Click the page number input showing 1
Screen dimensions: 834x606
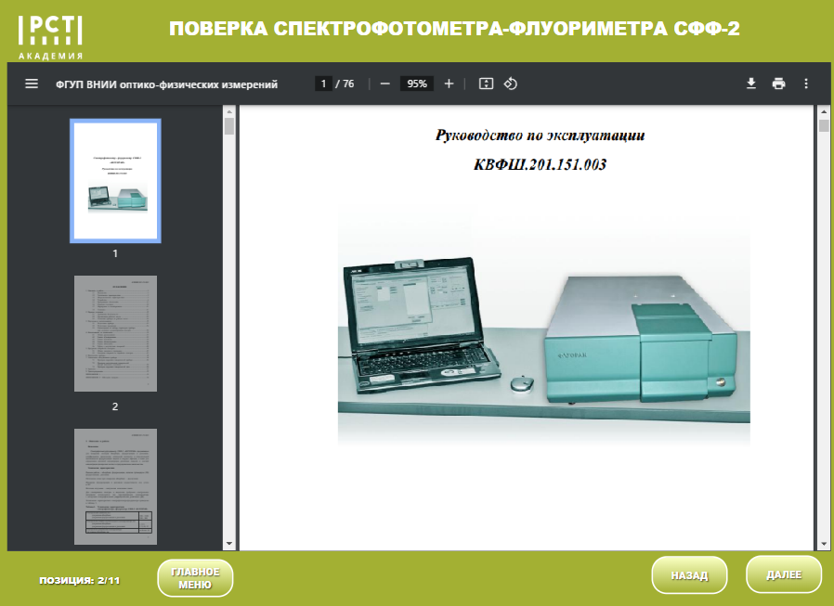pyautogui.click(x=324, y=83)
